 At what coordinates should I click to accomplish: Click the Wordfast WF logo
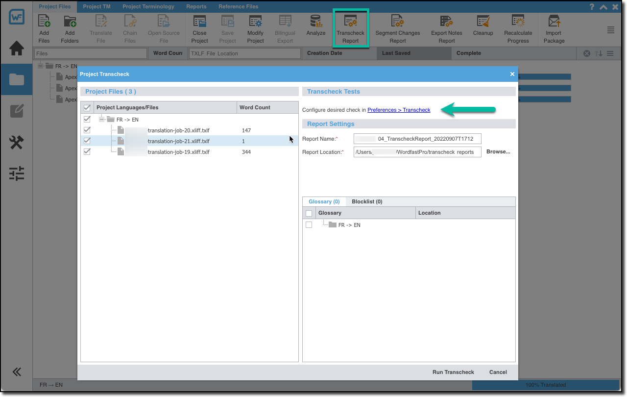click(x=17, y=17)
